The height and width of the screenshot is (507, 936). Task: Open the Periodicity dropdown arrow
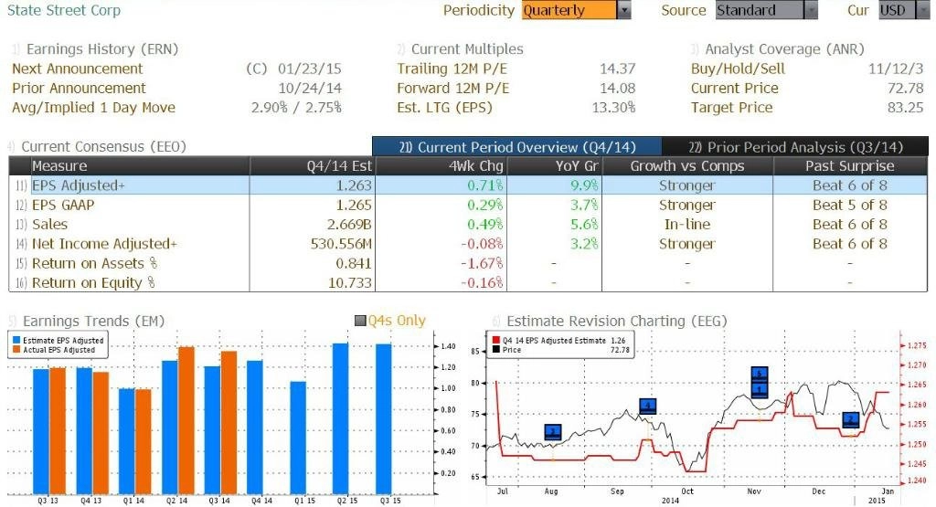(624, 10)
